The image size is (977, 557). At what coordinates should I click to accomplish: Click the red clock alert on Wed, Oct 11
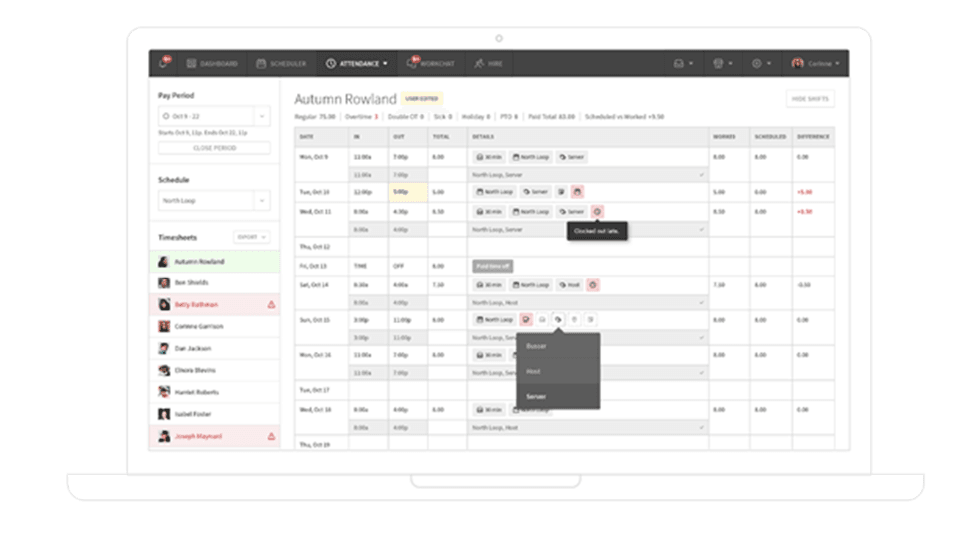[x=597, y=212]
